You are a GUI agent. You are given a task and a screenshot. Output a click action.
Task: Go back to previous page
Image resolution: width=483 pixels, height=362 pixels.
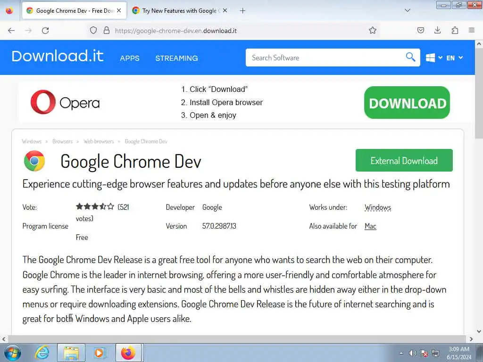pyautogui.click(x=11, y=31)
